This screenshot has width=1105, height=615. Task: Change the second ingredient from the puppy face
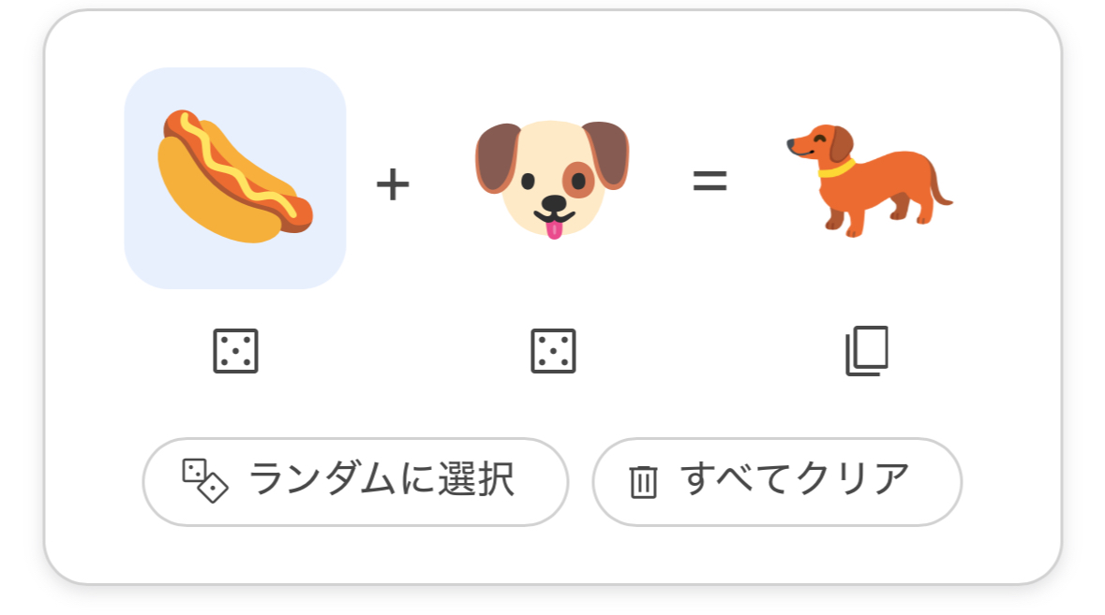coord(553,180)
